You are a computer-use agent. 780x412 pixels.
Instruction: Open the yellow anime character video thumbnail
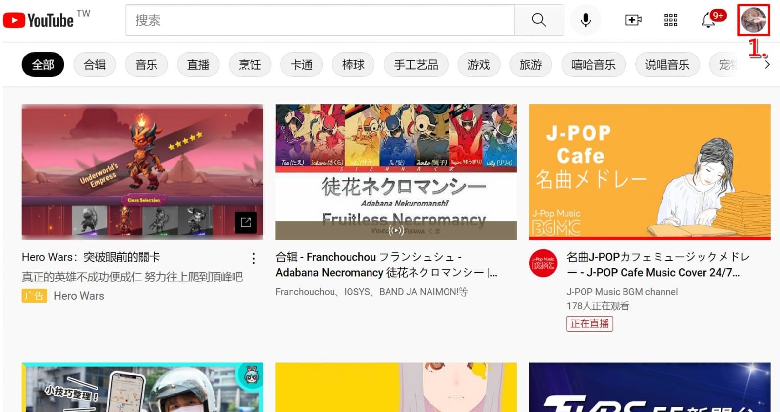click(x=396, y=387)
